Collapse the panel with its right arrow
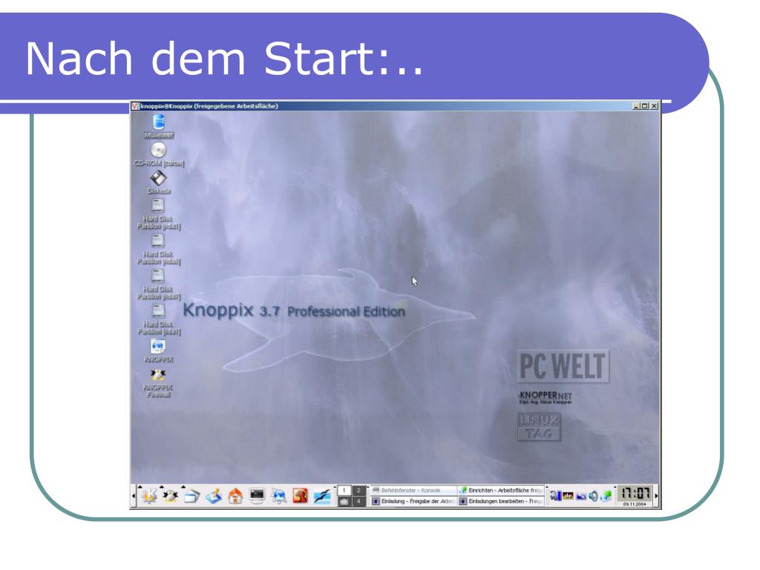Viewport: 760px width, 570px height. 657,497
